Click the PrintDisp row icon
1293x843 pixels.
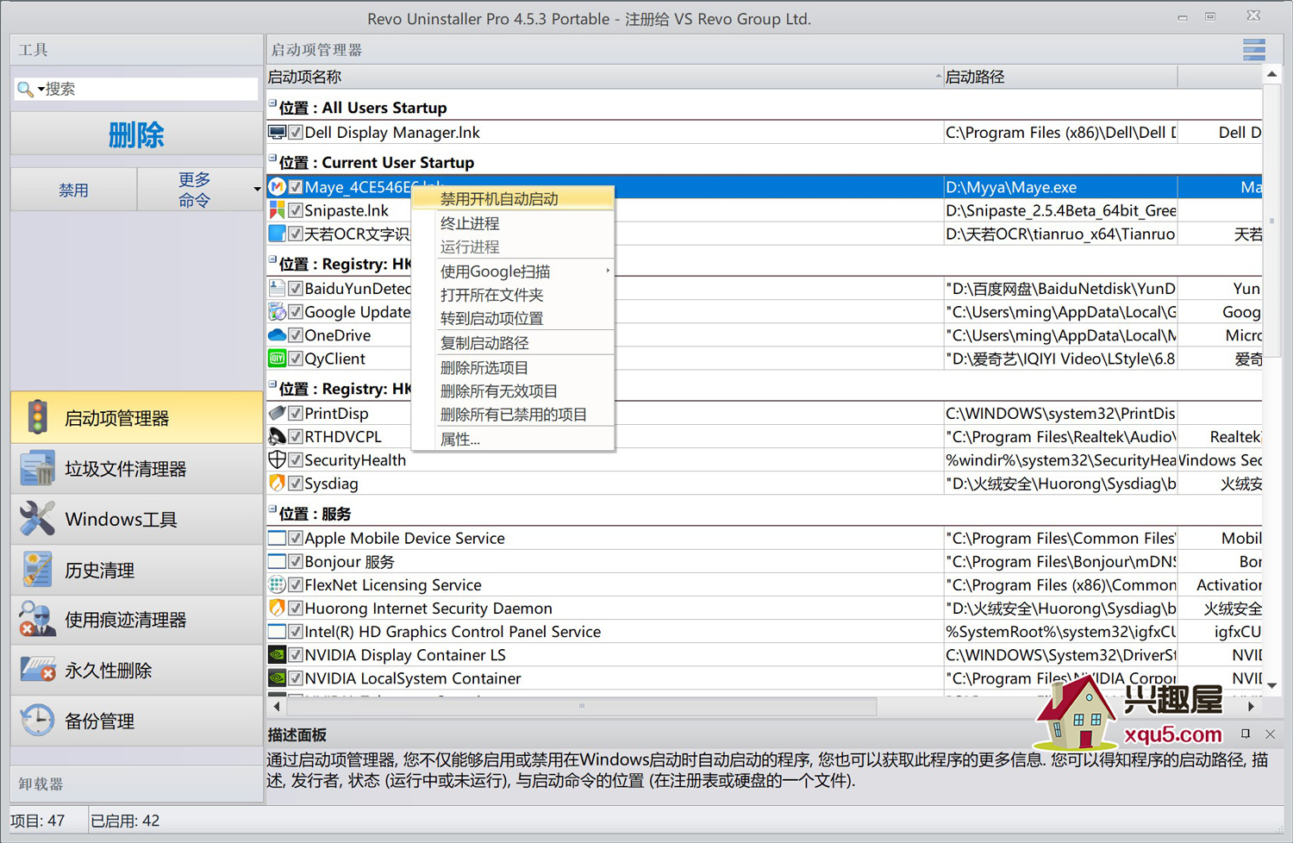(277, 414)
